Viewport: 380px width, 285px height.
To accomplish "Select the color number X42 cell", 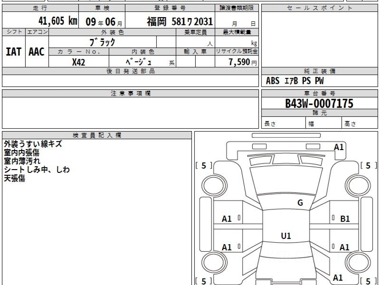I will 79,62.
